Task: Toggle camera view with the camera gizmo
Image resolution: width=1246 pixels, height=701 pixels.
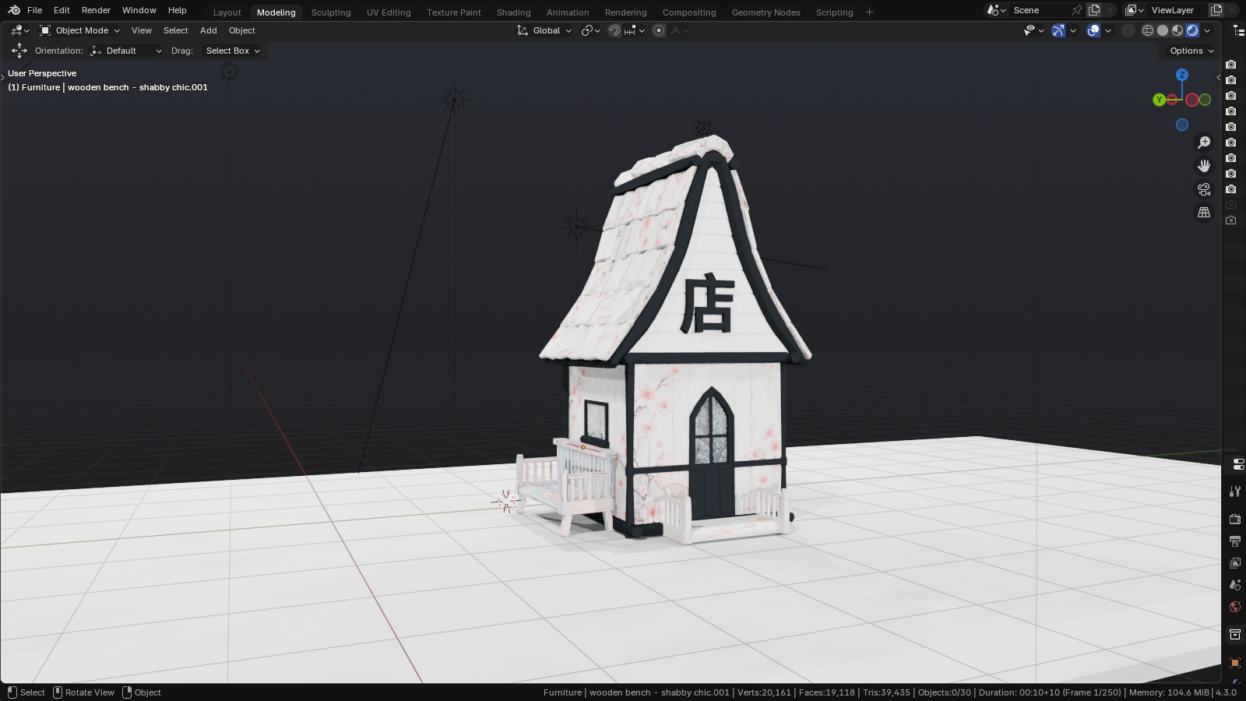Action: coord(1204,189)
